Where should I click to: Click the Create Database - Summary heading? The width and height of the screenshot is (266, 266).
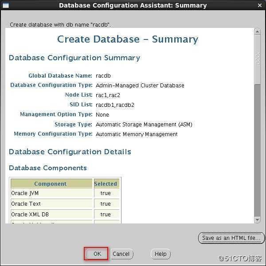(x=128, y=39)
